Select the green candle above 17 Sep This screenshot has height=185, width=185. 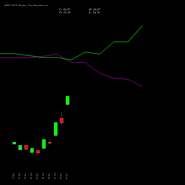pyautogui.click(x=14, y=143)
